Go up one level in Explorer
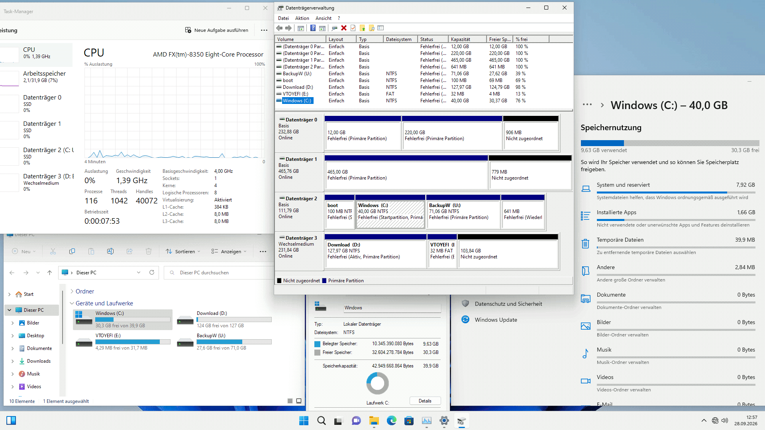This screenshot has width=765, height=430. [49, 273]
